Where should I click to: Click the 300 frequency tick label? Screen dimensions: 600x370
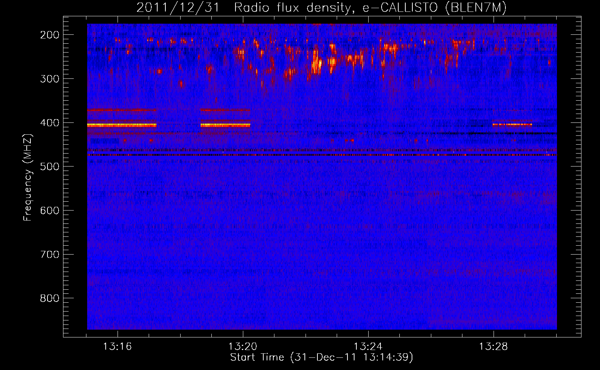click(50, 79)
